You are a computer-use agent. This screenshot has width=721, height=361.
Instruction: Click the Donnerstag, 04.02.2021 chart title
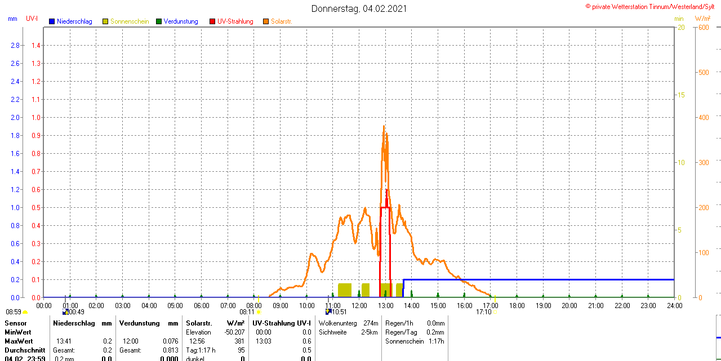tap(359, 8)
